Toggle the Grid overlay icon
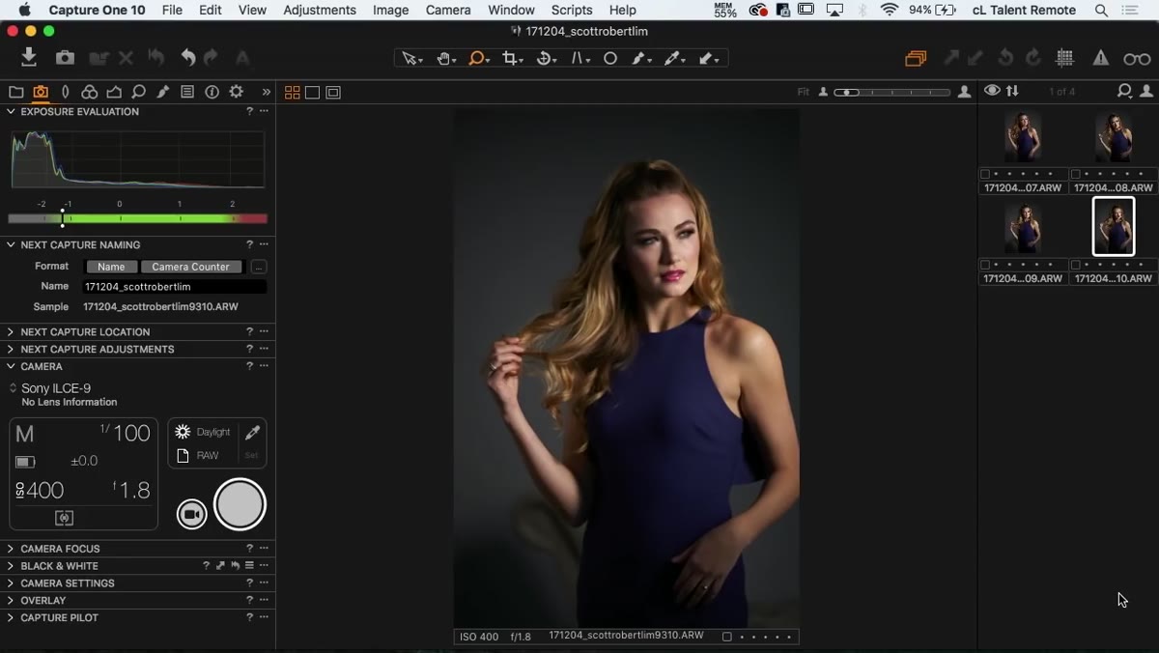 (1065, 59)
